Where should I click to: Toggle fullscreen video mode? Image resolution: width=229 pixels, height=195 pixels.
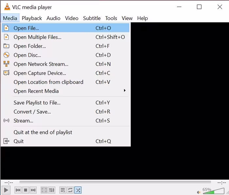44,190
